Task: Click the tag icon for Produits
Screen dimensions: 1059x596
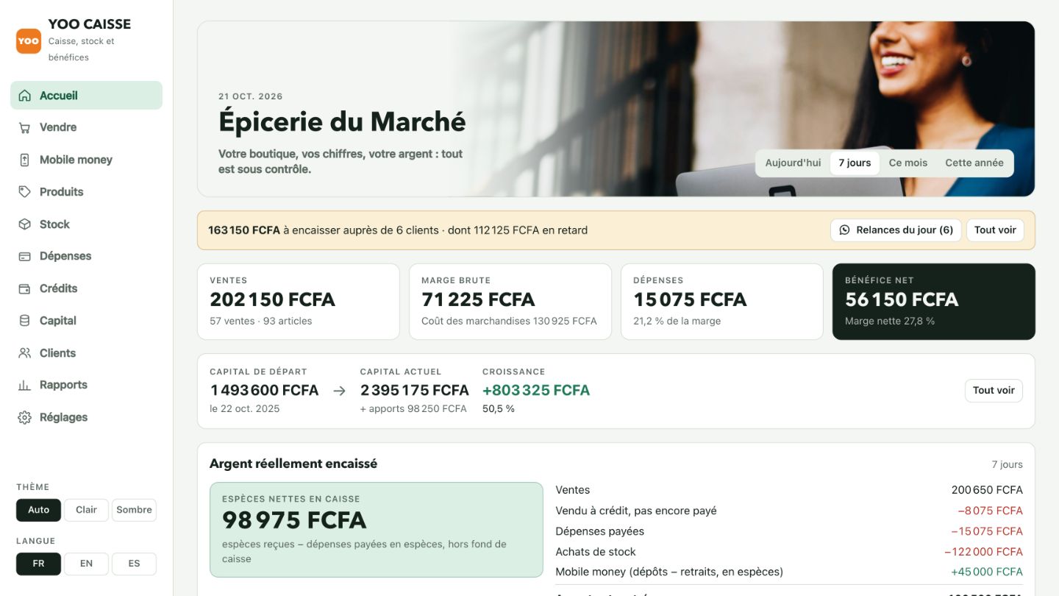Action: [25, 192]
